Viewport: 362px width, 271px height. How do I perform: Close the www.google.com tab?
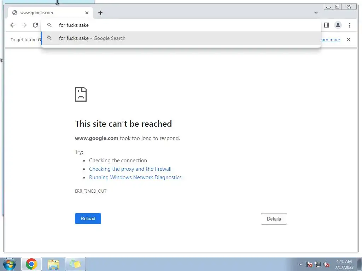[x=87, y=13]
